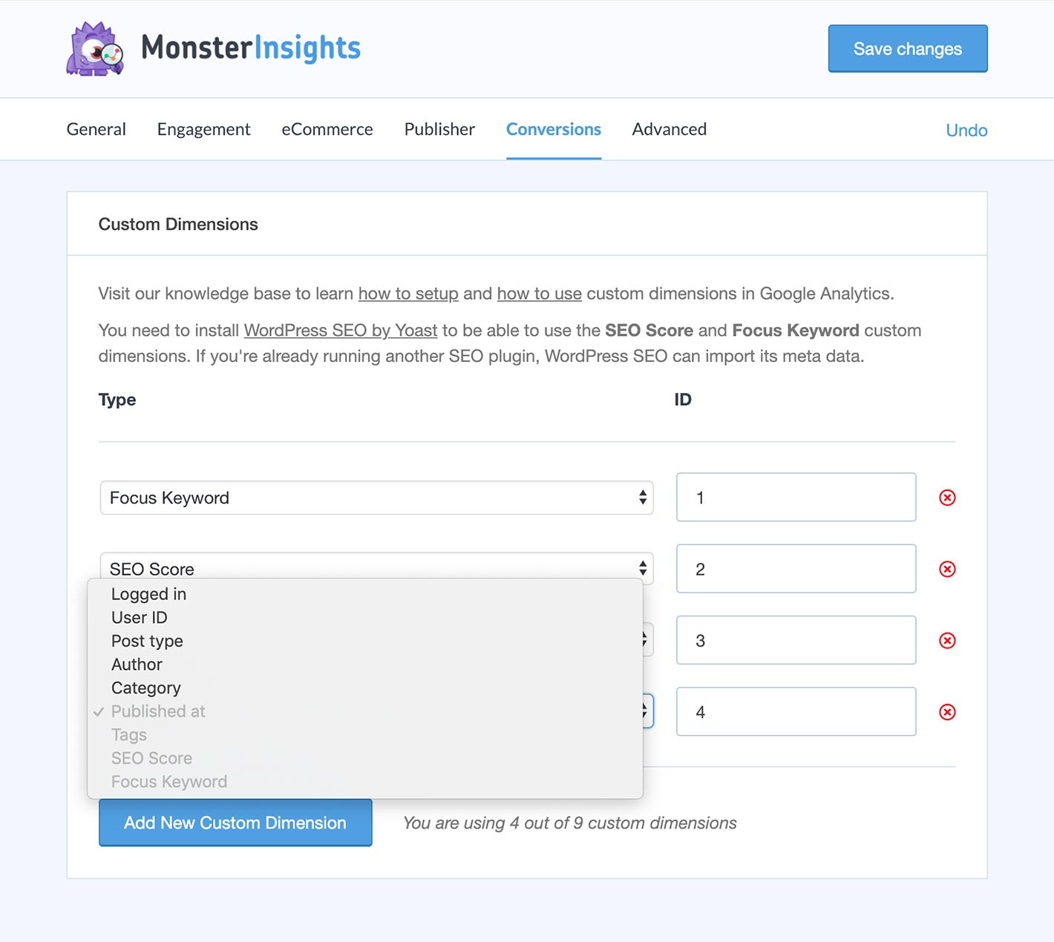The height and width of the screenshot is (942, 1054).
Task: Remove the Focus Keyword dimension row
Action: point(947,498)
